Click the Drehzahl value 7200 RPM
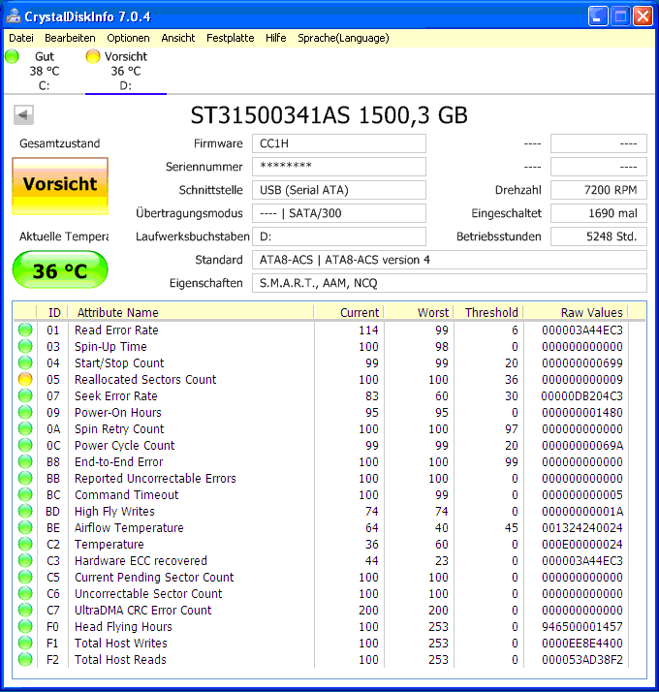659x692 pixels. pos(599,190)
